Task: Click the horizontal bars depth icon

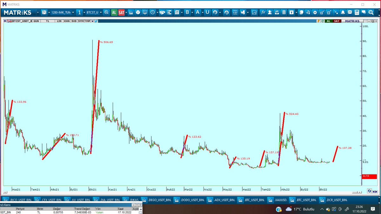Action: point(169,12)
